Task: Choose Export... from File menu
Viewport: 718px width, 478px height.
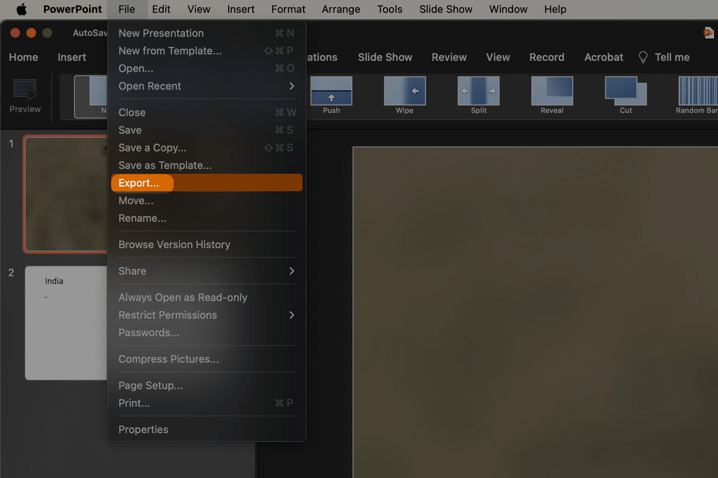Action: [x=139, y=183]
